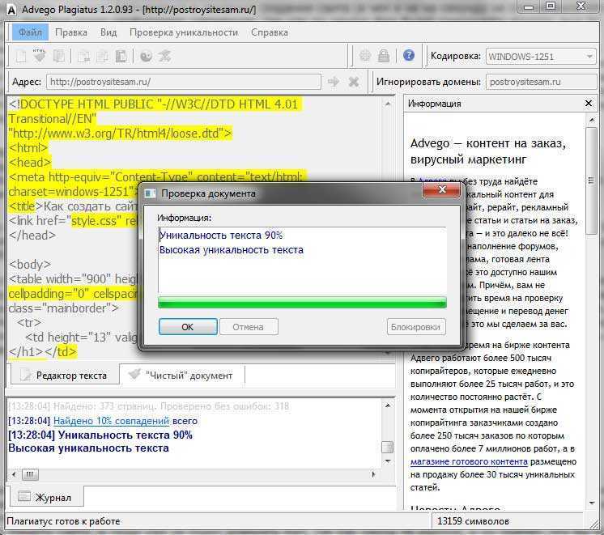Click the green progress bar in dialog

click(302, 303)
